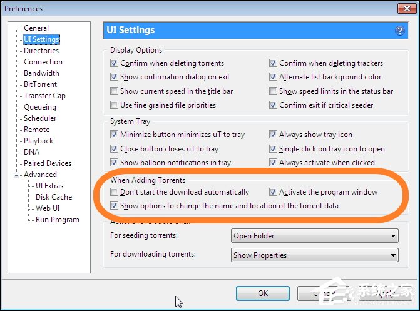Viewport: 420px width, 311px height.
Task: Open the Paired Devices preferences page
Action: coord(48,163)
